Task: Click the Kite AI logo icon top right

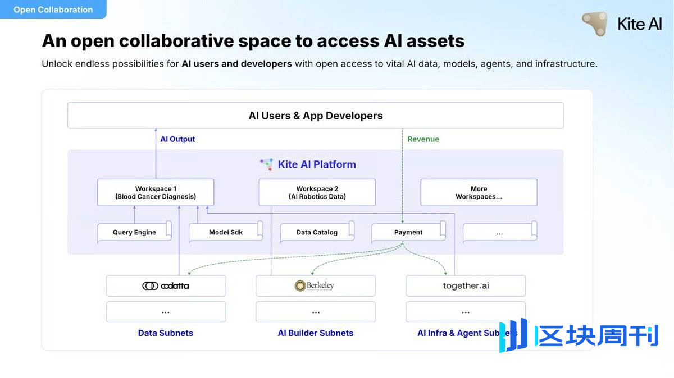Action: point(595,24)
